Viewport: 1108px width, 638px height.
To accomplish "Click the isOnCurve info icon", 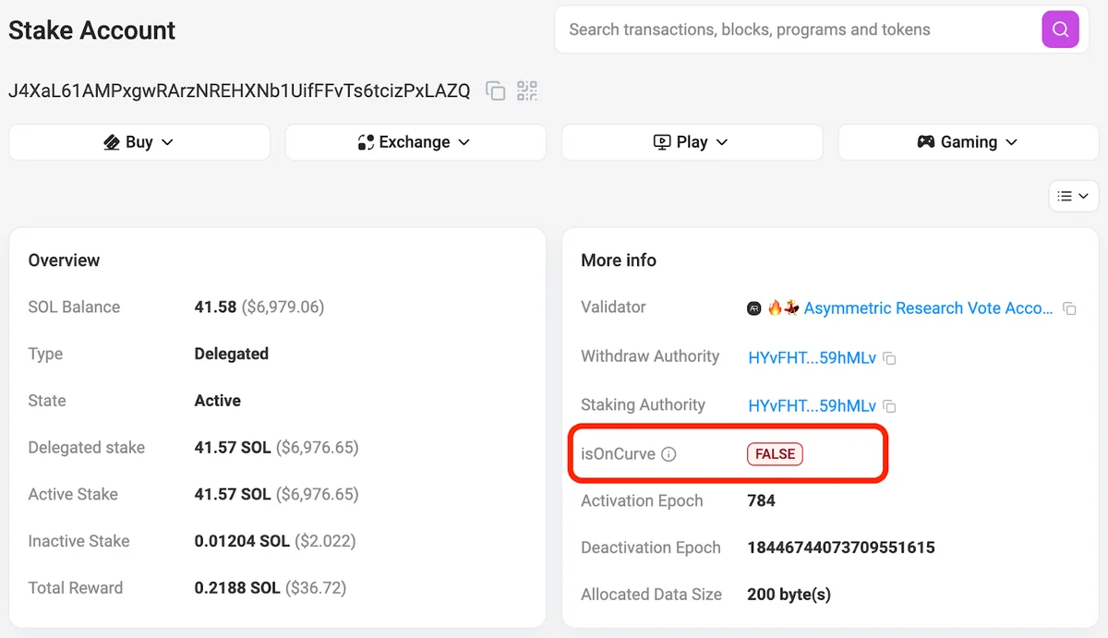I will [x=669, y=454].
